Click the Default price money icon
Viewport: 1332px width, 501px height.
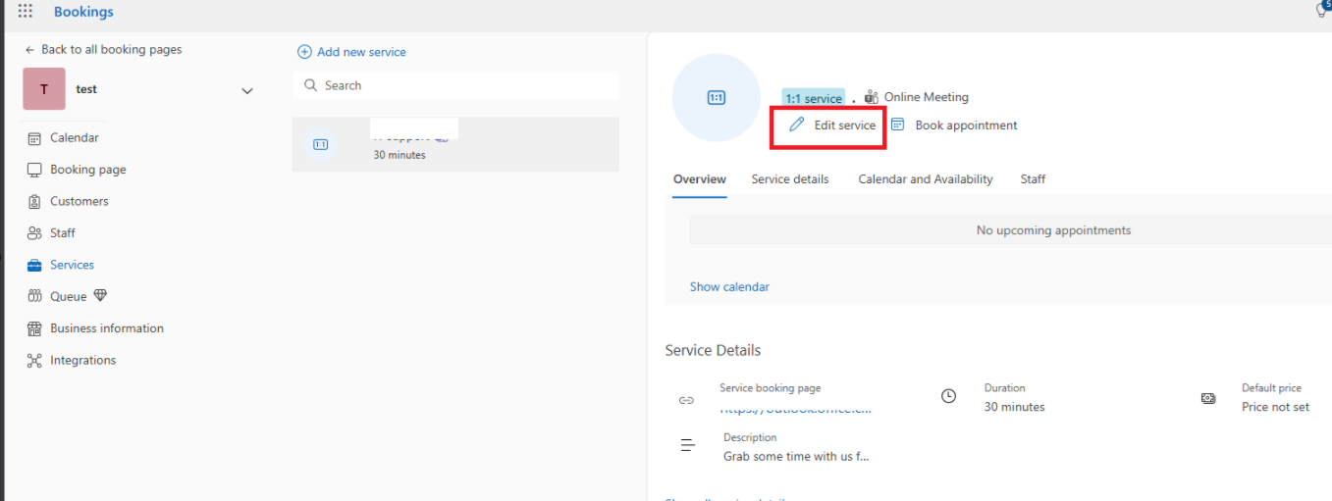click(1208, 398)
